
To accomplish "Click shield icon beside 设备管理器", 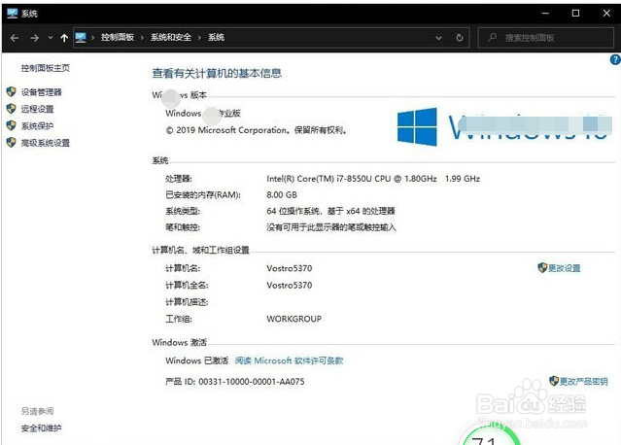I will pos(11,92).
